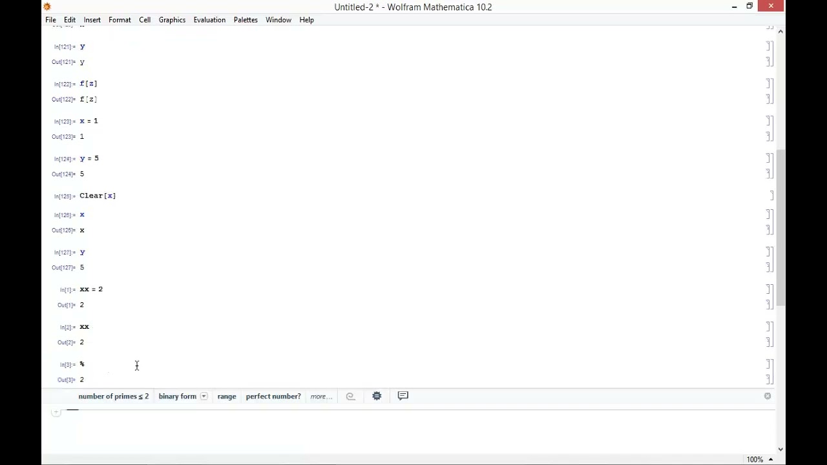Click the output 'x' of Out[126]
Viewport: 827px width, 465px height.
pyautogui.click(x=81, y=230)
